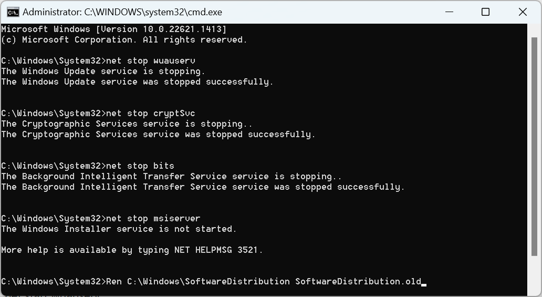Screen dimensions: 542x297
Task: Click the "Microsoft Windows [Version 10.0.22621.1413]" line
Action: (x=114, y=29)
